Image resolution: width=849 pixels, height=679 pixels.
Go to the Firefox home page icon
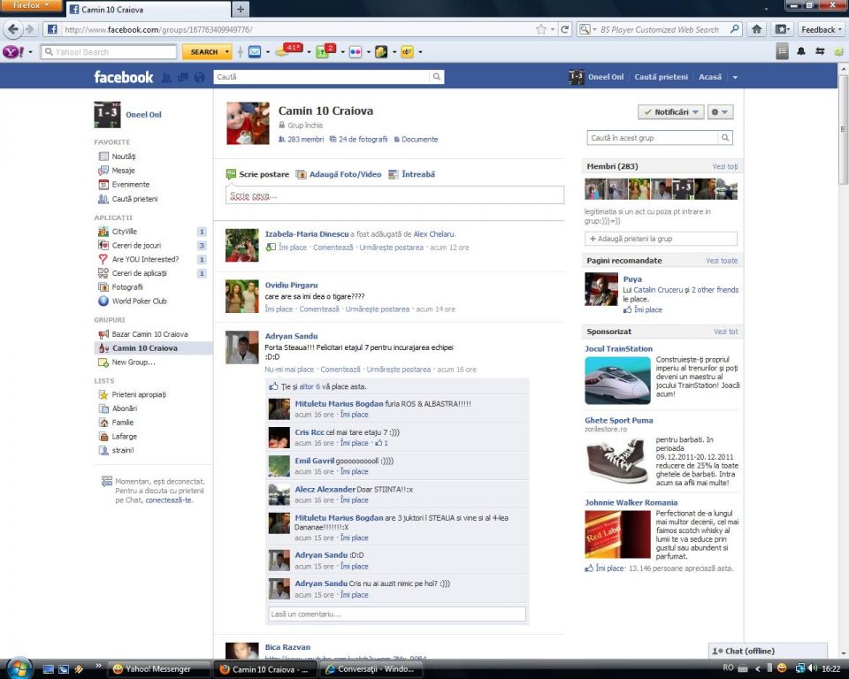tap(756, 29)
